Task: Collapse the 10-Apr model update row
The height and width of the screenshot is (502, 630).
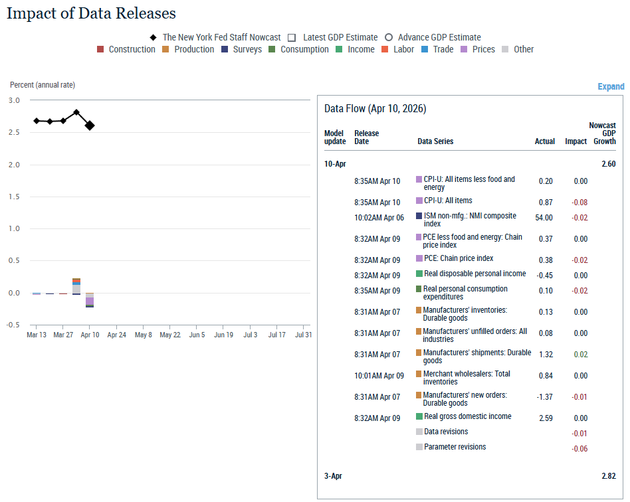Action: pos(335,163)
